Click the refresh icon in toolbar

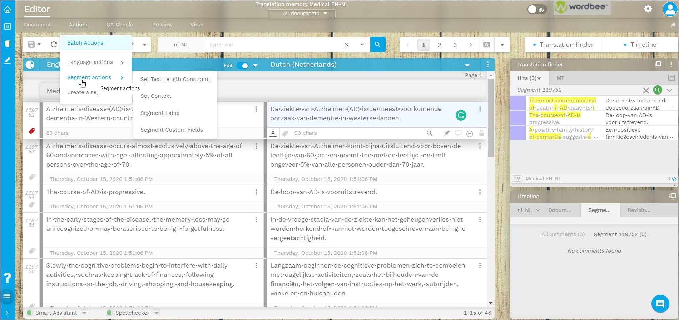(54, 45)
